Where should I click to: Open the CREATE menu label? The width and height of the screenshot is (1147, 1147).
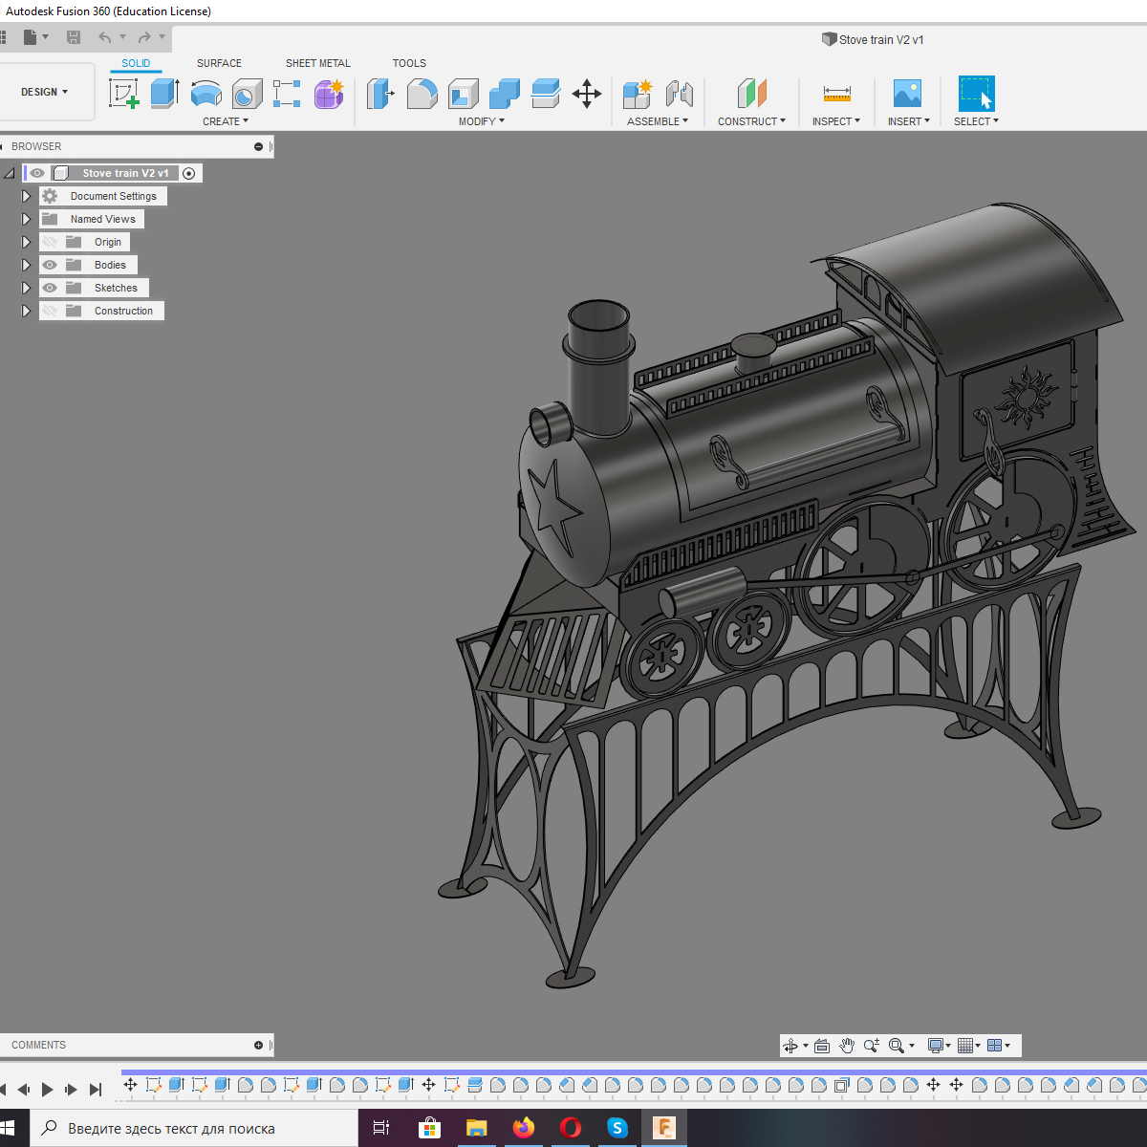coord(225,121)
